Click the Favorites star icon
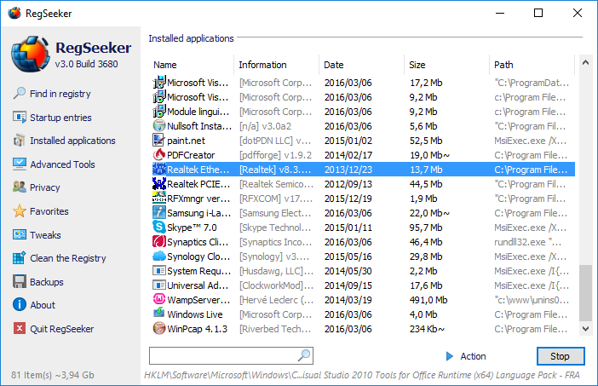Image resolution: width=598 pixels, height=386 pixels. coord(19,211)
